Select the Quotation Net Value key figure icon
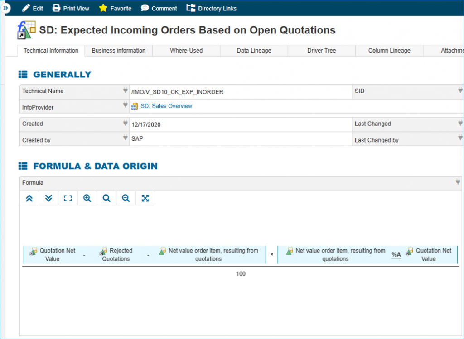The image size is (464, 339). click(x=34, y=250)
